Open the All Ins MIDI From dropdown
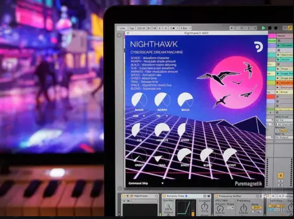 pyautogui.click(x=284, y=120)
